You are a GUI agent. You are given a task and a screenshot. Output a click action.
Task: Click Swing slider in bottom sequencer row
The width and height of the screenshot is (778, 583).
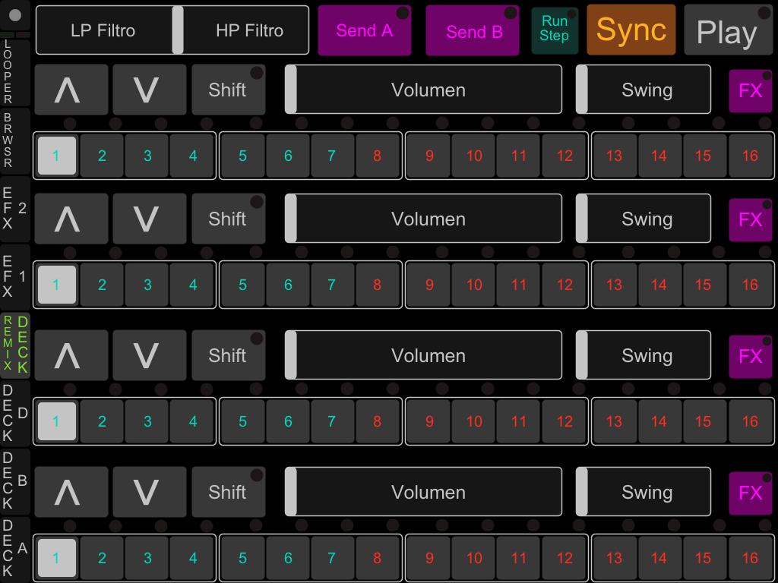tap(643, 491)
